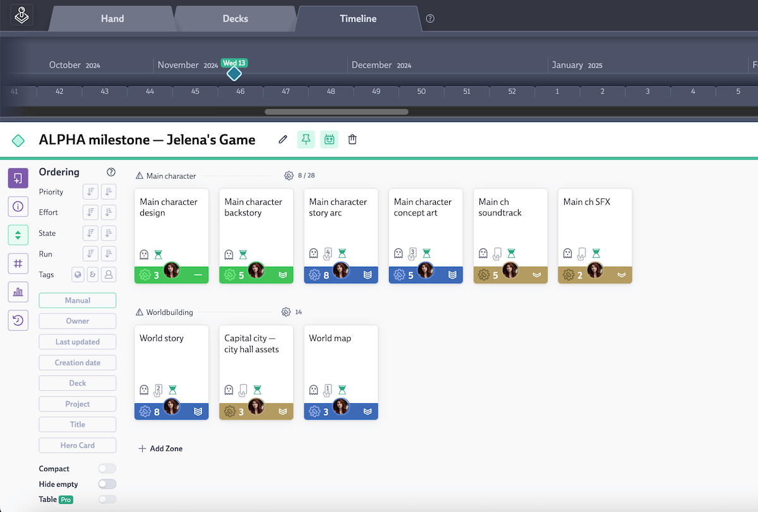Screen dimensions: 758x512
Task: Edit the milestone title with the pencil icon
Action: (282, 139)
